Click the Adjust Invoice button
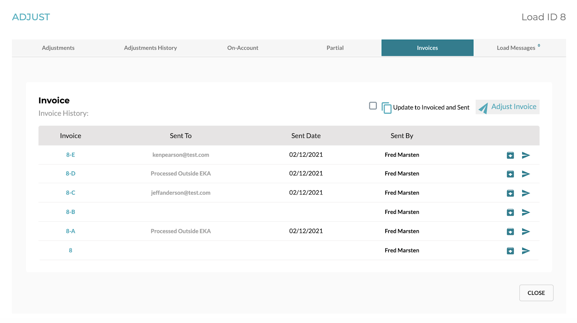The image size is (577, 323). [x=507, y=107]
